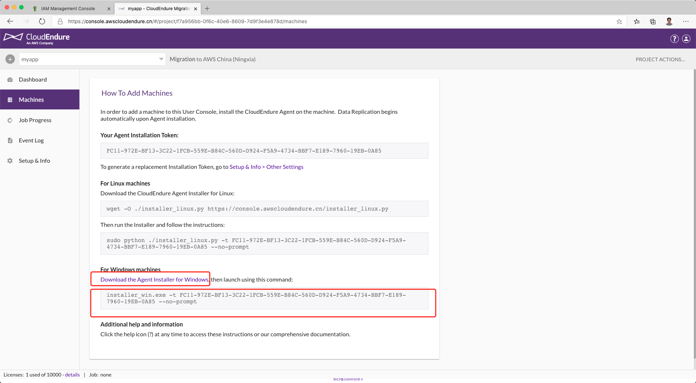The width and height of the screenshot is (696, 383).
Task: Open browser settings ellipsis menu
Action: pos(686,21)
